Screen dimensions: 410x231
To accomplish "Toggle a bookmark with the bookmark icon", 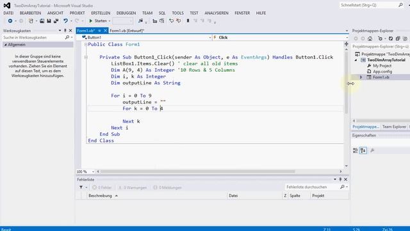I will pyautogui.click(x=188, y=21).
